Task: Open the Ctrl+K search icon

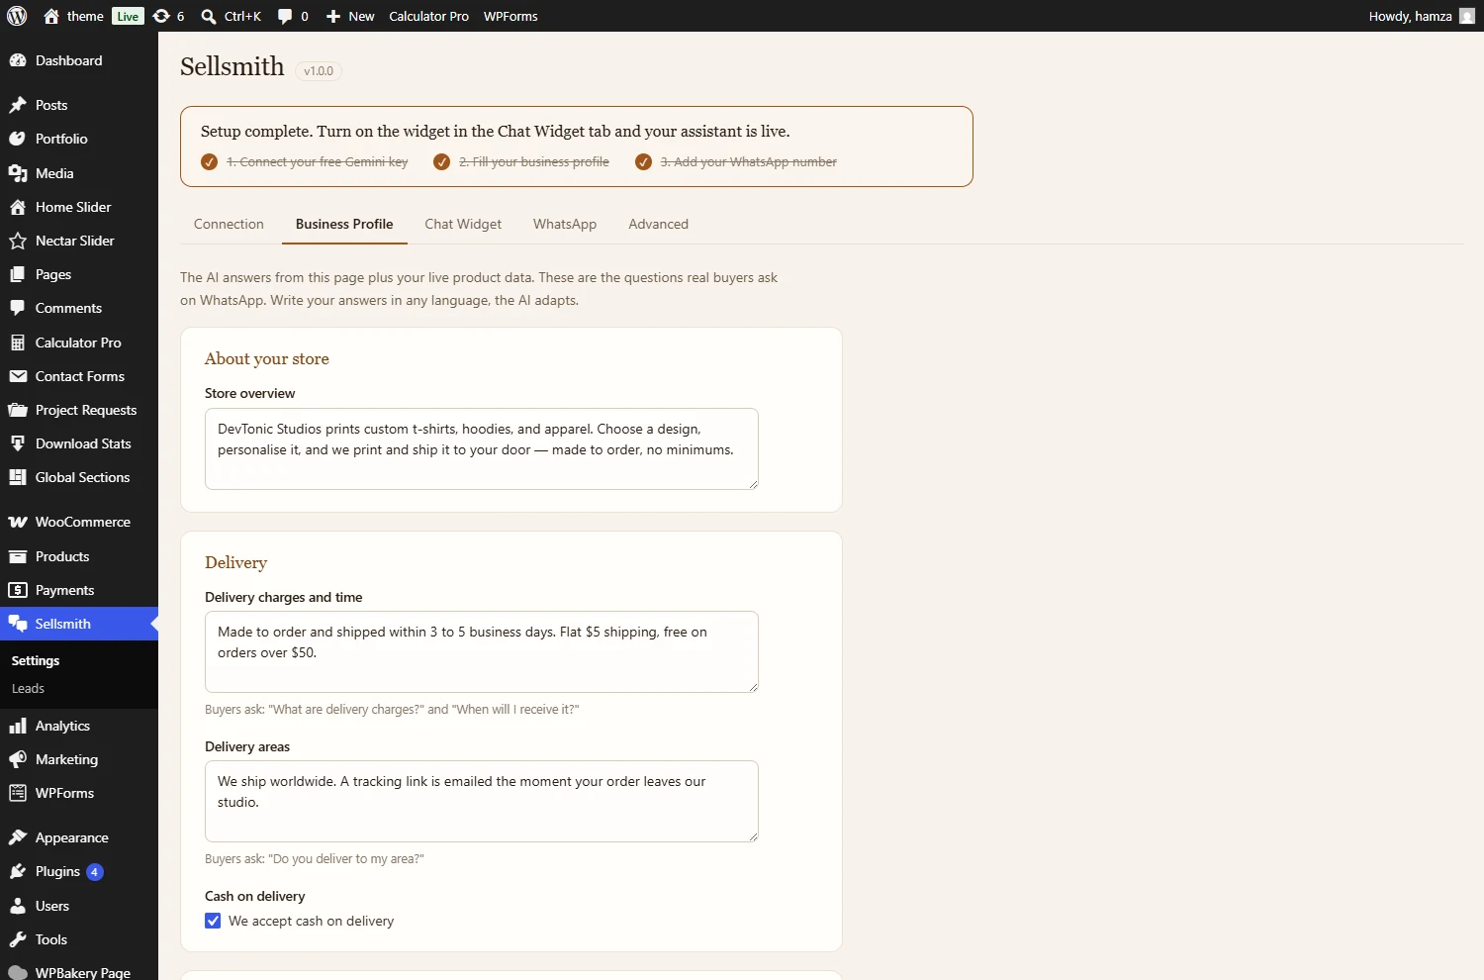Action: (x=209, y=16)
